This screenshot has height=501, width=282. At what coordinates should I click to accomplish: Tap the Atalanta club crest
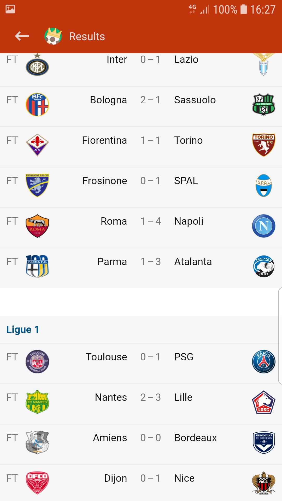(263, 266)
